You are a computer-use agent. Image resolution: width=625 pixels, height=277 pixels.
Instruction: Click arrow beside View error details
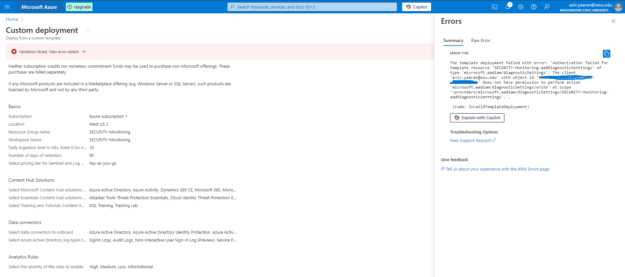point(83,51)
